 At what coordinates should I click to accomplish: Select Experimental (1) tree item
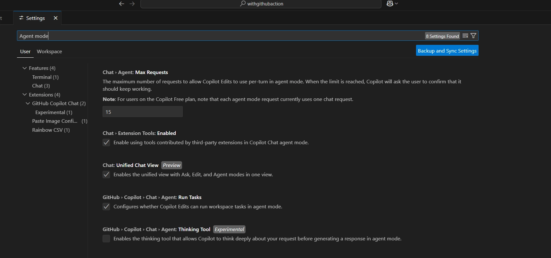(x=54, y=112)
